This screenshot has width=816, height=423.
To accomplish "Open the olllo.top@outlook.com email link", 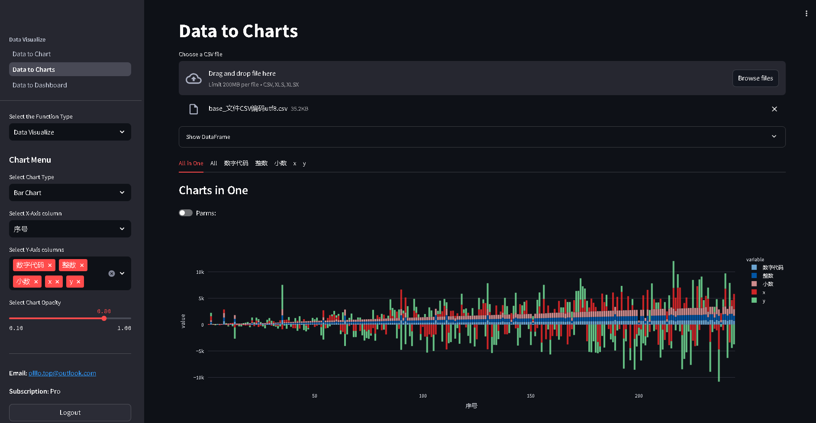I will pos(62,373).
